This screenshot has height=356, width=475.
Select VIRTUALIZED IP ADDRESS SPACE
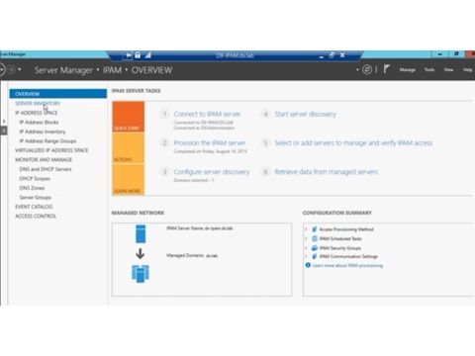pos(51,150)
